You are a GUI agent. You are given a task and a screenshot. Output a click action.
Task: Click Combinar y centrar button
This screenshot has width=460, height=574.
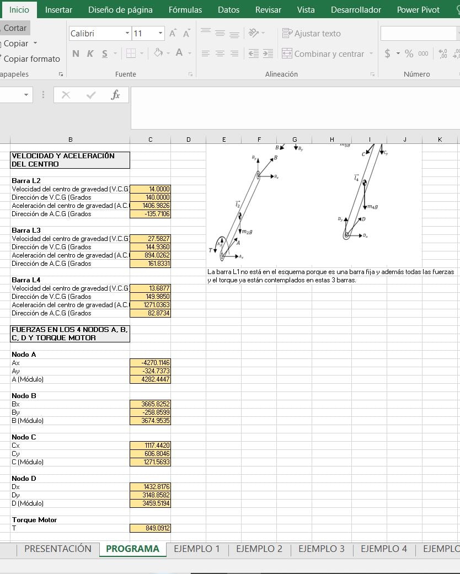pos(323,54)
